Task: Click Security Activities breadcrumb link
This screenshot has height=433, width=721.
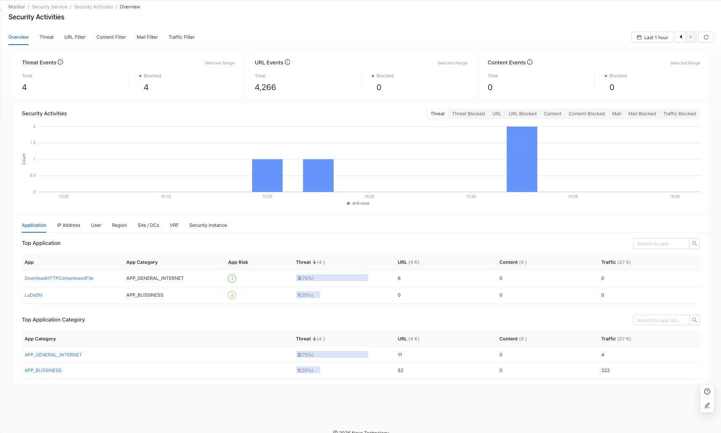Action: tap(93, 7)
